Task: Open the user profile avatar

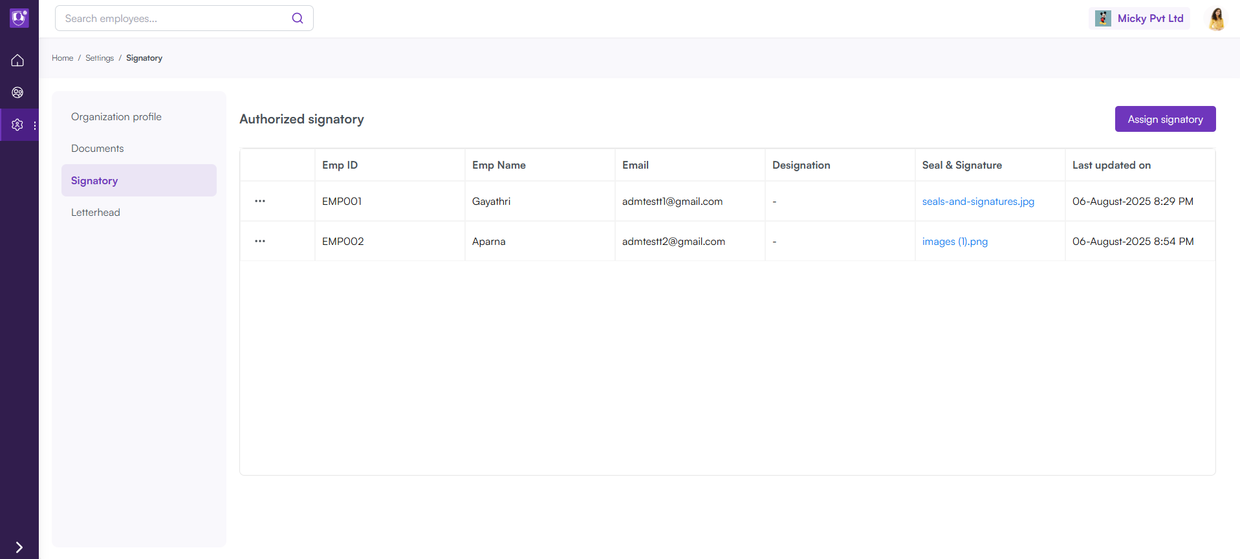Action: click(x=1216, y=19)
